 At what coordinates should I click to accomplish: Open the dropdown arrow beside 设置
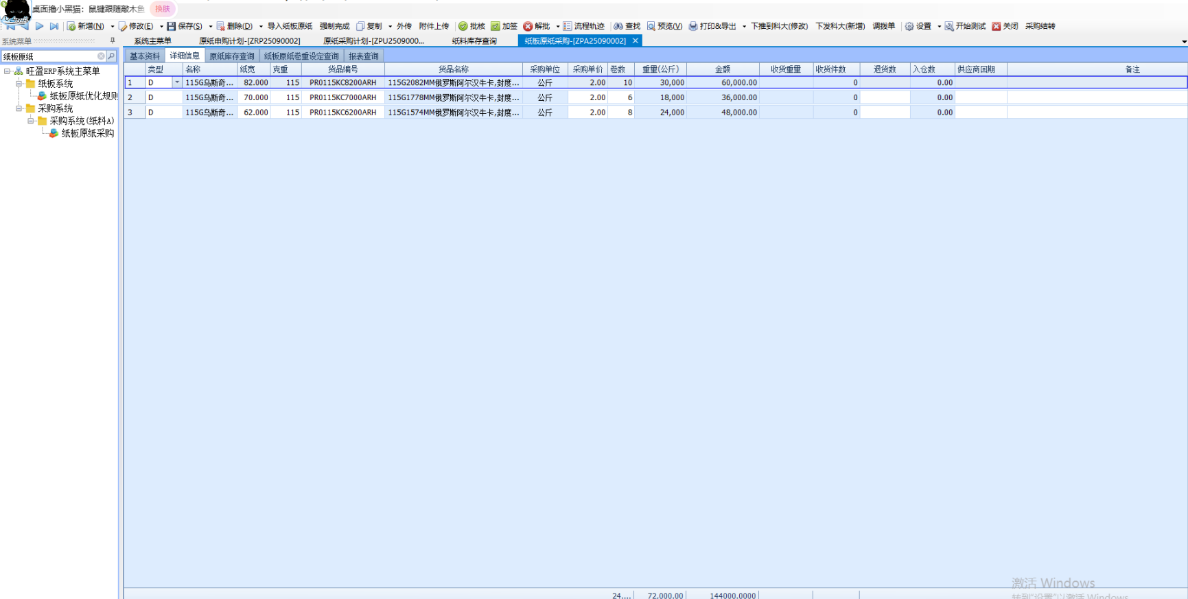[x=939, y=26]
